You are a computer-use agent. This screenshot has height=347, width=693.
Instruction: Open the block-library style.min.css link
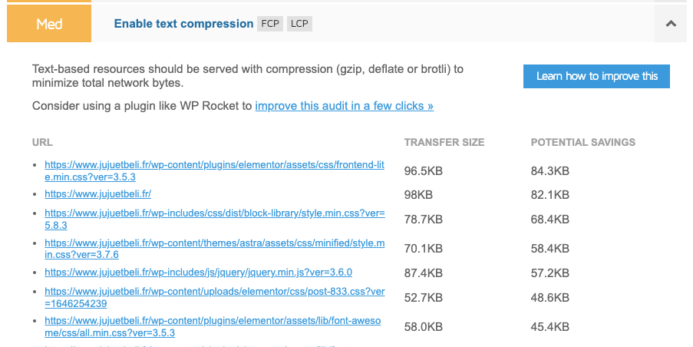[x=215, y=220]
